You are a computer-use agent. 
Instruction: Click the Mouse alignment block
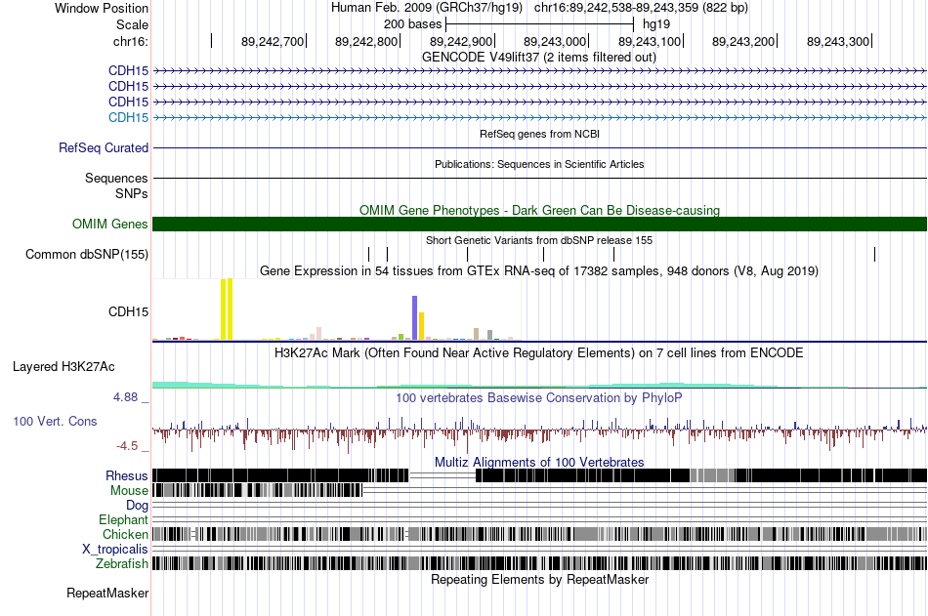258,490
